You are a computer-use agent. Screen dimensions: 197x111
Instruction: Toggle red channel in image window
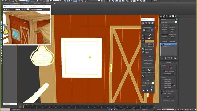pos(16,10)
